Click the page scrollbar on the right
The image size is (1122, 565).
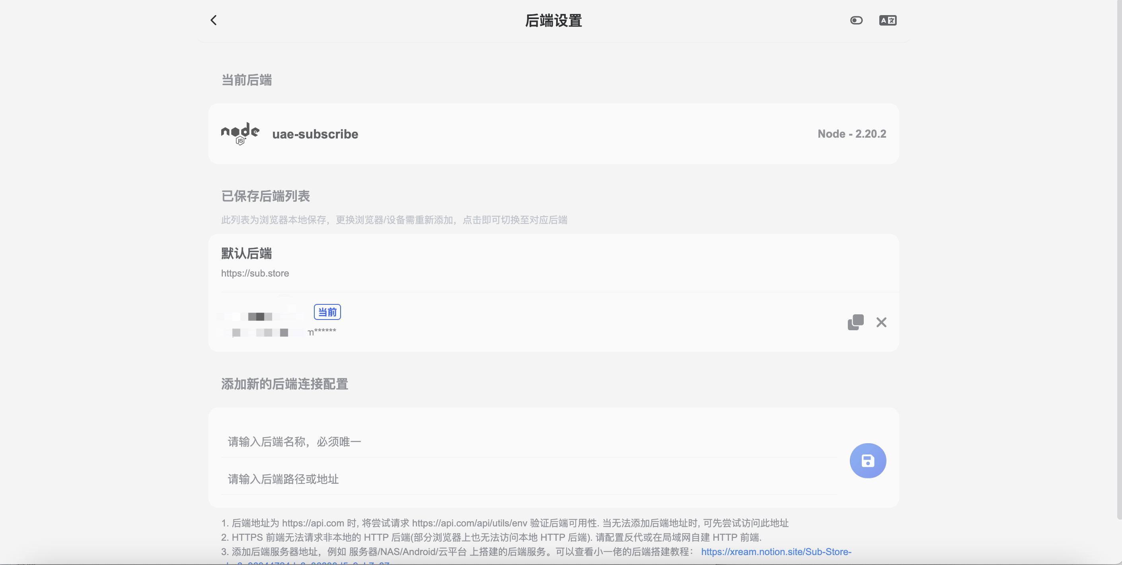pos(1118,261)
